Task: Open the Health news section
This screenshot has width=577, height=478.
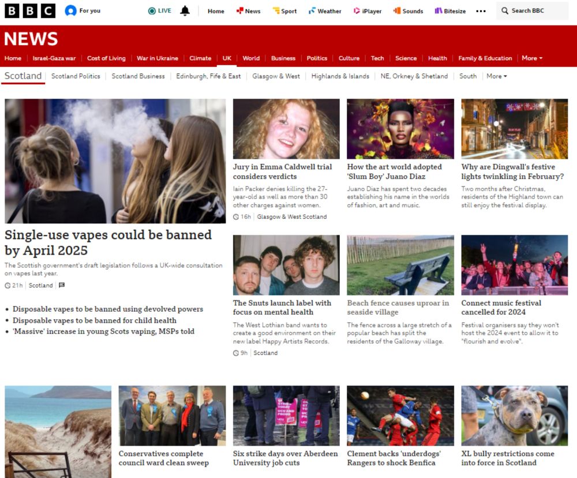Action: tap(437, 58)
